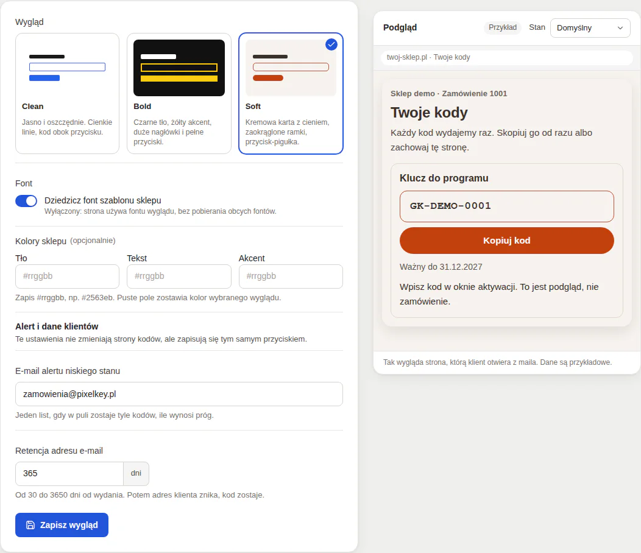Click the Clean card preview thumbnail
This screenshot has width=641, height=553.
[x=68, y=68]
